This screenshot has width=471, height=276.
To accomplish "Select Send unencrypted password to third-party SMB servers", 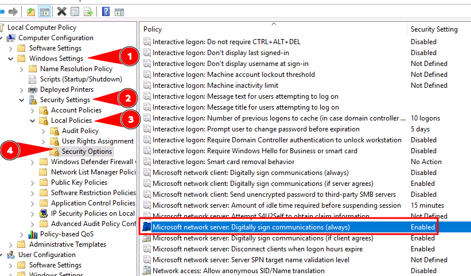I will [274, 195].
